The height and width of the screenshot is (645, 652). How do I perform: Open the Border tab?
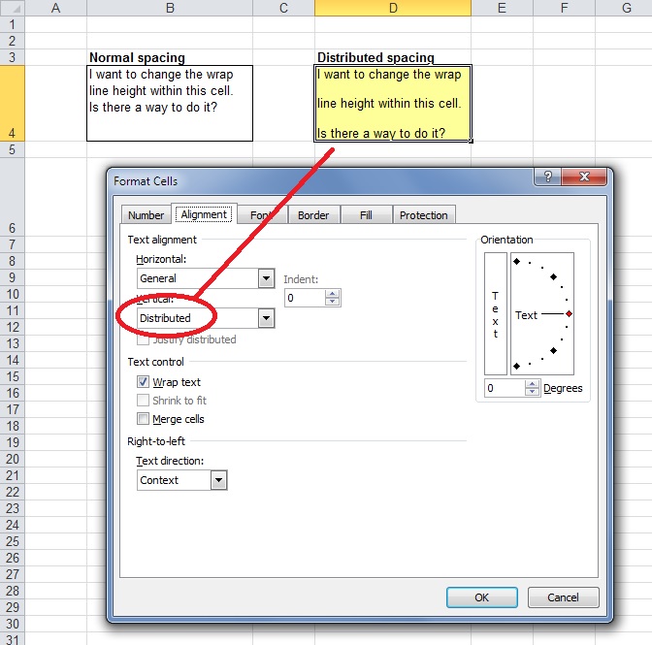point(313,215)
